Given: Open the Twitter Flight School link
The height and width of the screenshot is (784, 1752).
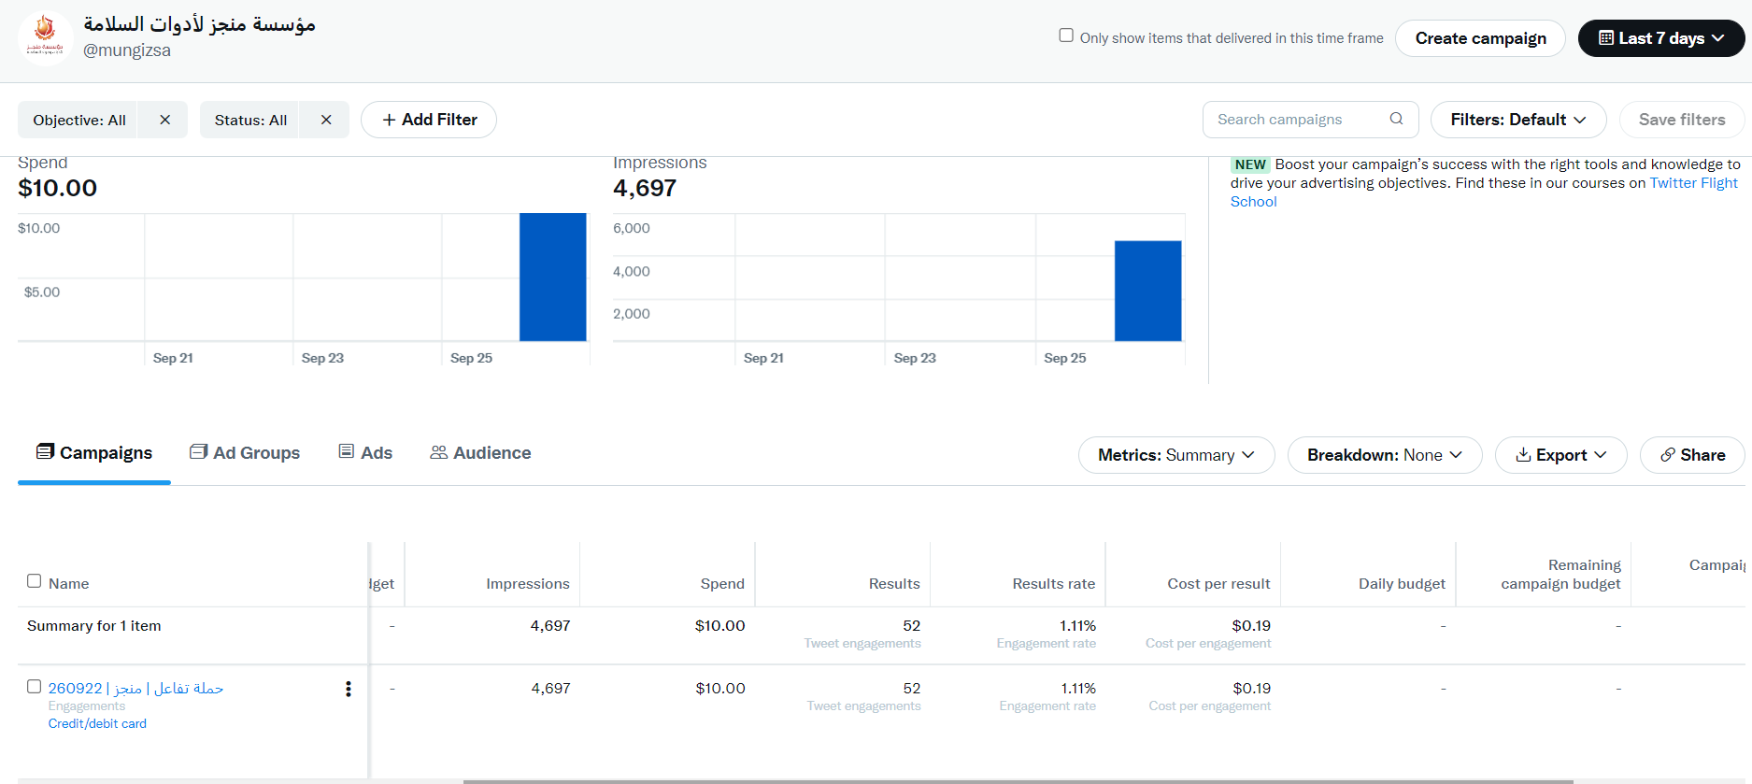Looking at the screenshot, I should 1692,183.
